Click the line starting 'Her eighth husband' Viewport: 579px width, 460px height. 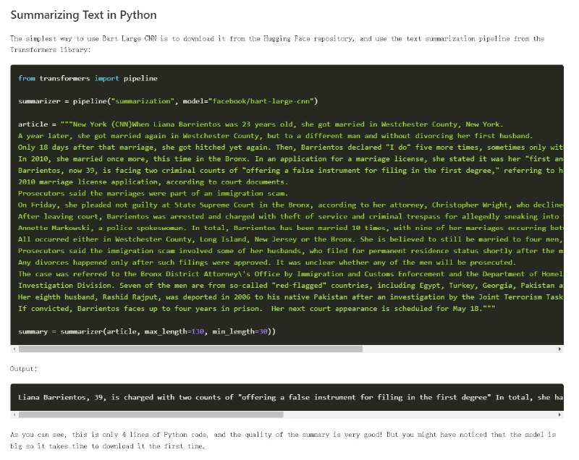(x=291, y=297)
